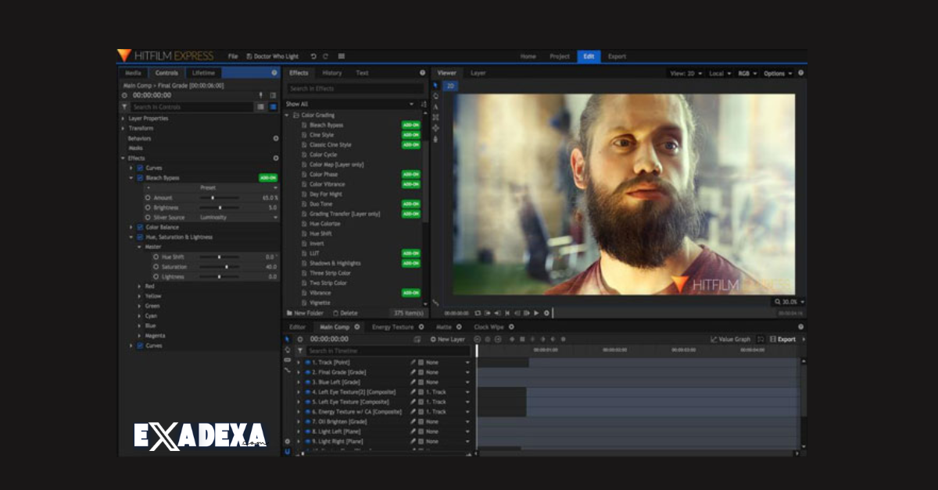
Task: Hide the Final Grade layer
Action: click(x=308, y=372)
